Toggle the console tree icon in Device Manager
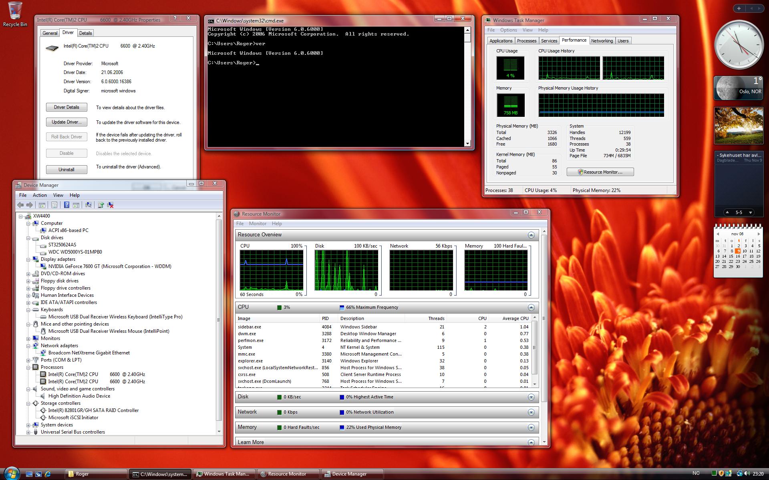Image resolution: width=769 pixels, height=480 pixels. click(x=42, y=205)
